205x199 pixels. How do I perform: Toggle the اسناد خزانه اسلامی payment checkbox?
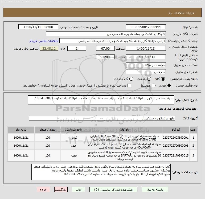click(x=129, y=85)
